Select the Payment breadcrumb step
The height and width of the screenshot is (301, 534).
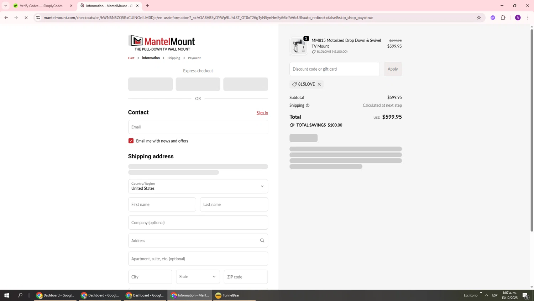[x=194, y=58]
